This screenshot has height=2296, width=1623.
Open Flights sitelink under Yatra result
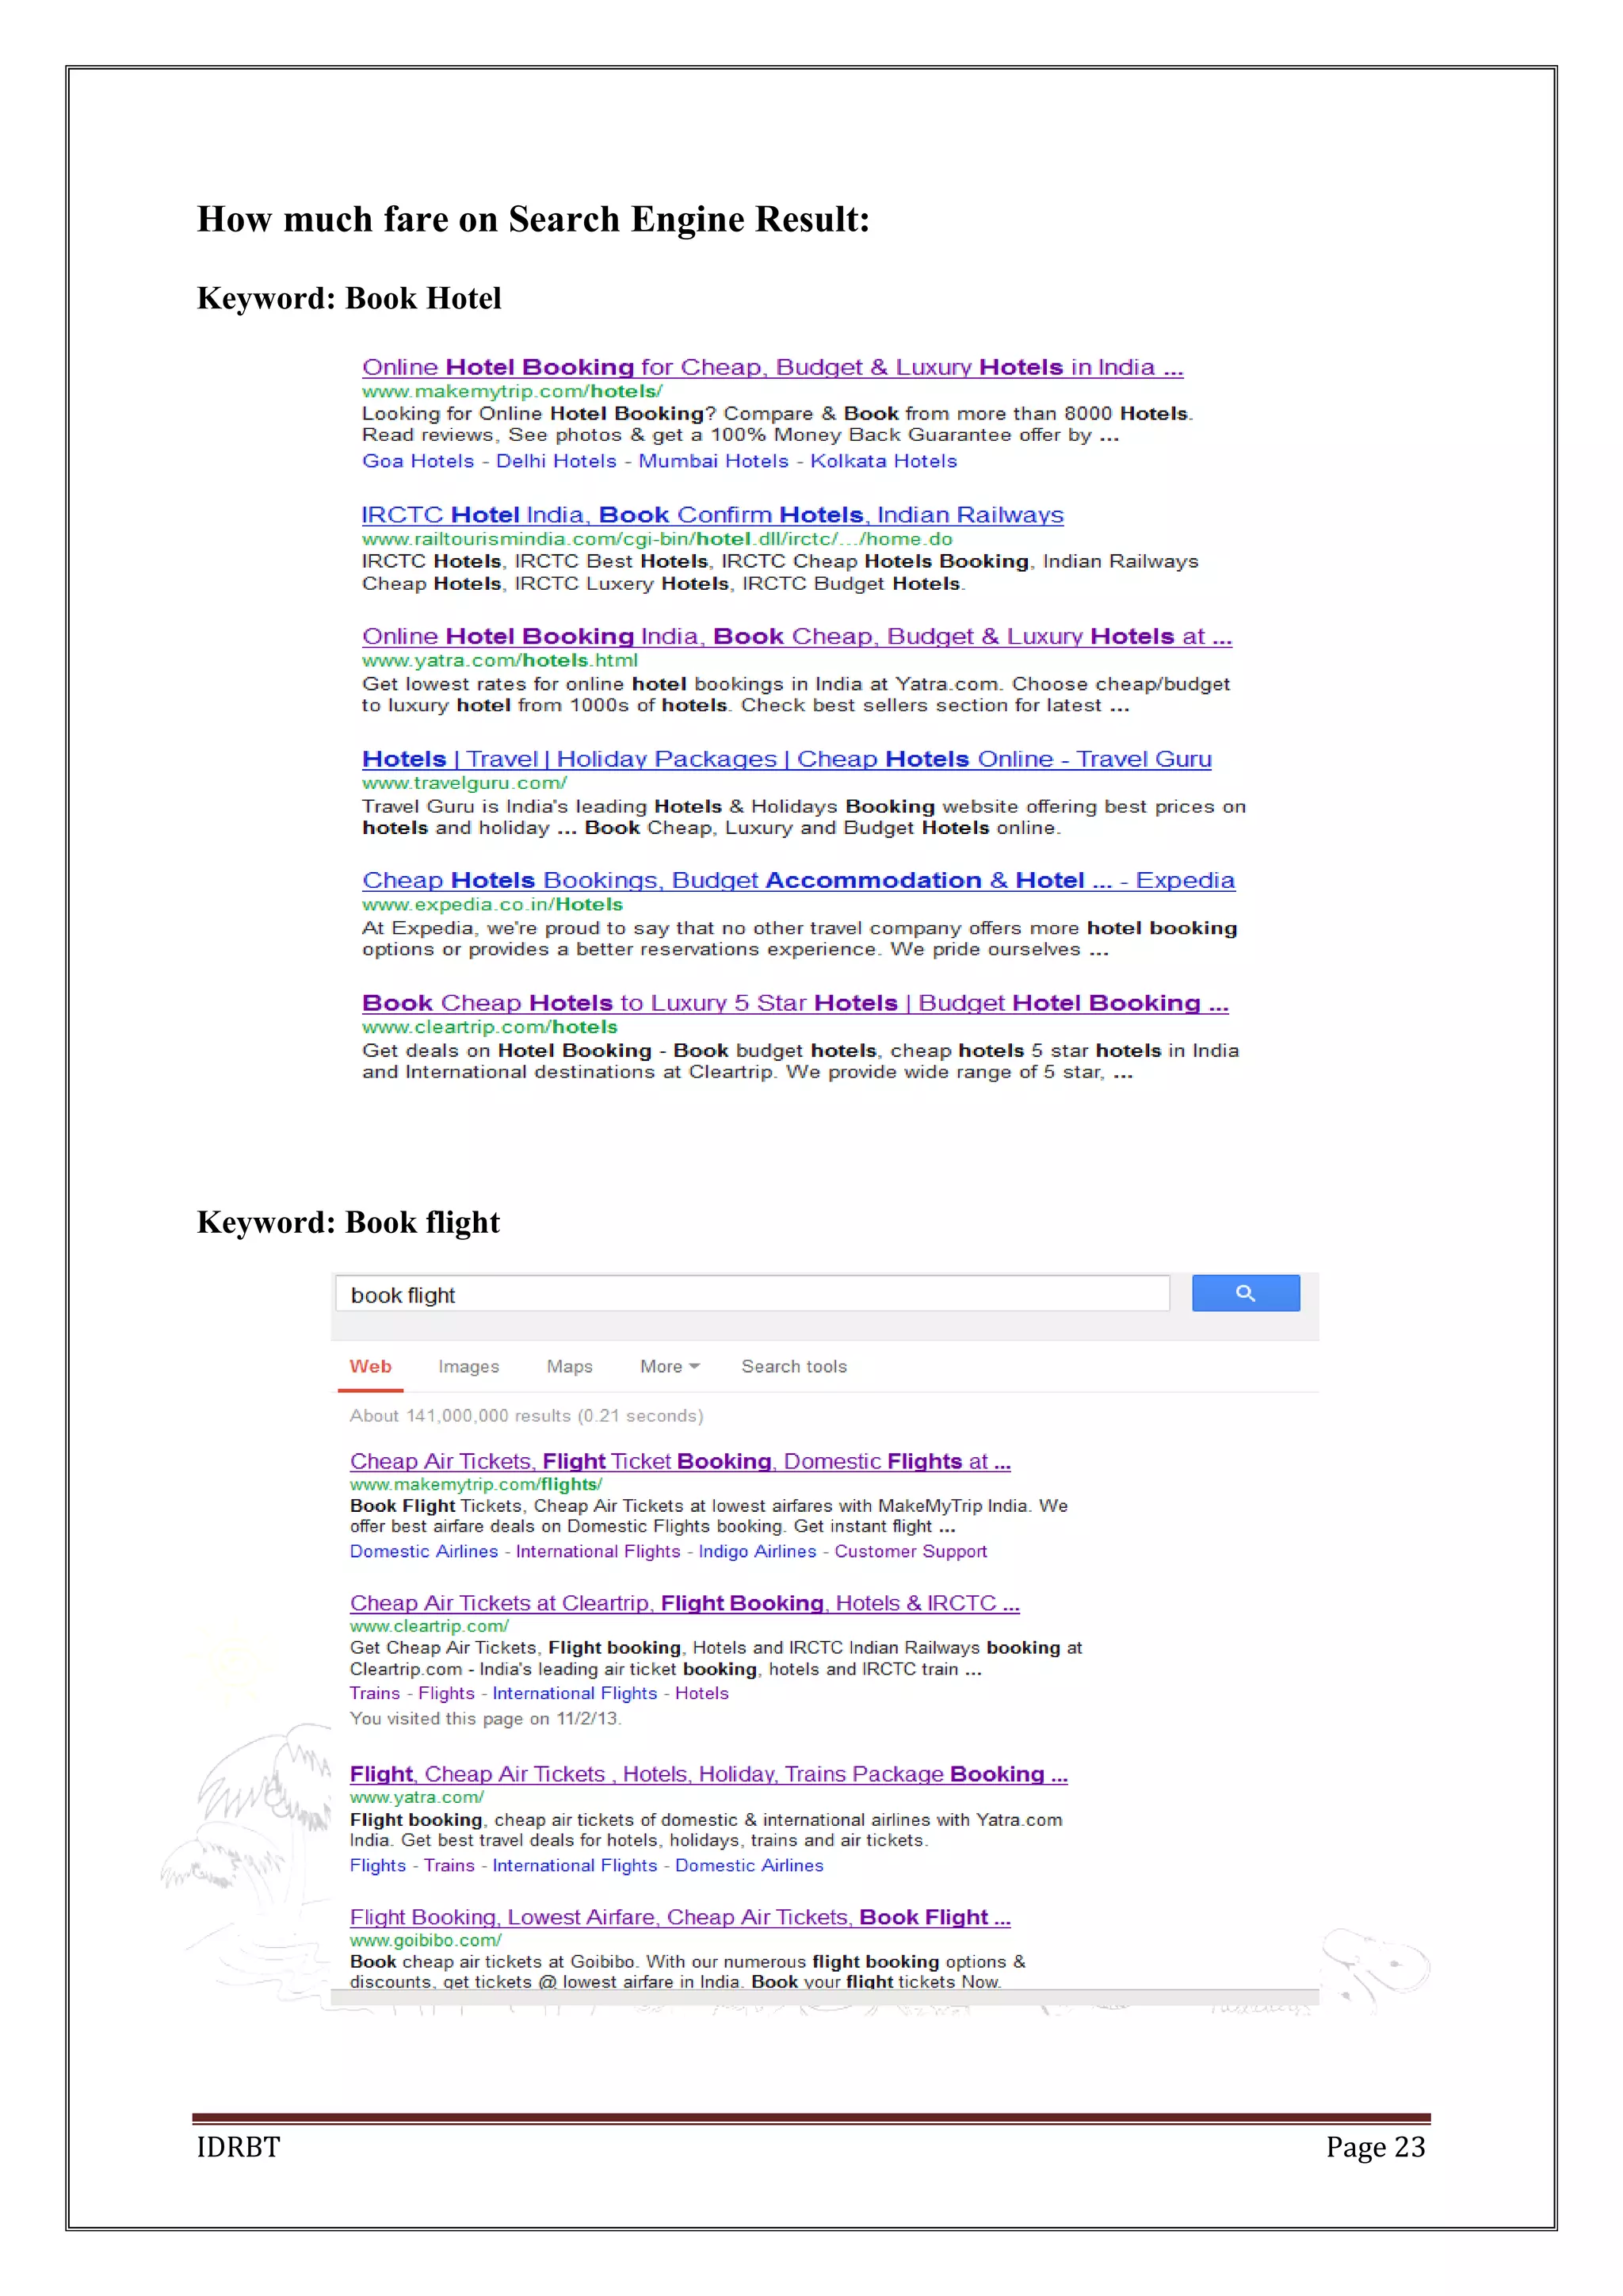[378, 1866]
